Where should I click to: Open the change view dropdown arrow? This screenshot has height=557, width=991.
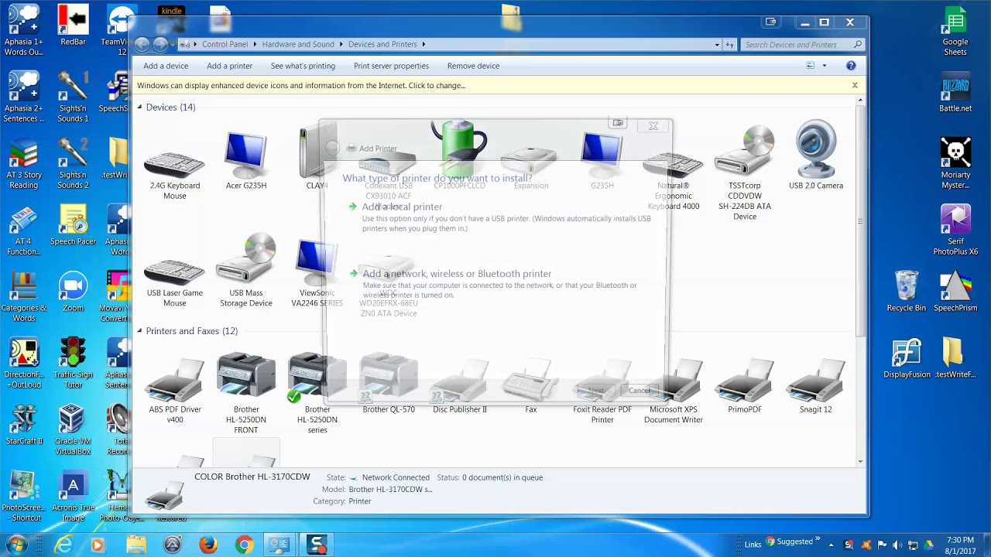[825, 66]
